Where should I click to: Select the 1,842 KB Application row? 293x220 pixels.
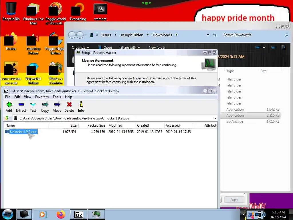pyautogui.click(x=250, y=109)
